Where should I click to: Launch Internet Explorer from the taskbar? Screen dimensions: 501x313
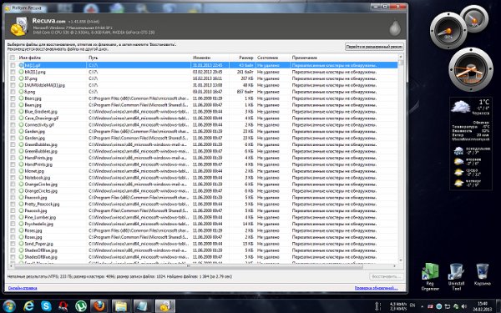point(28,306)
